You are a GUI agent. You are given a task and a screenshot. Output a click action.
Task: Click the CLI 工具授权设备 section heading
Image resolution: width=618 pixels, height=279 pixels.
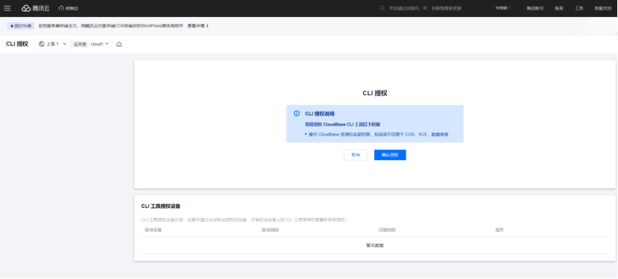coord(161,206)
